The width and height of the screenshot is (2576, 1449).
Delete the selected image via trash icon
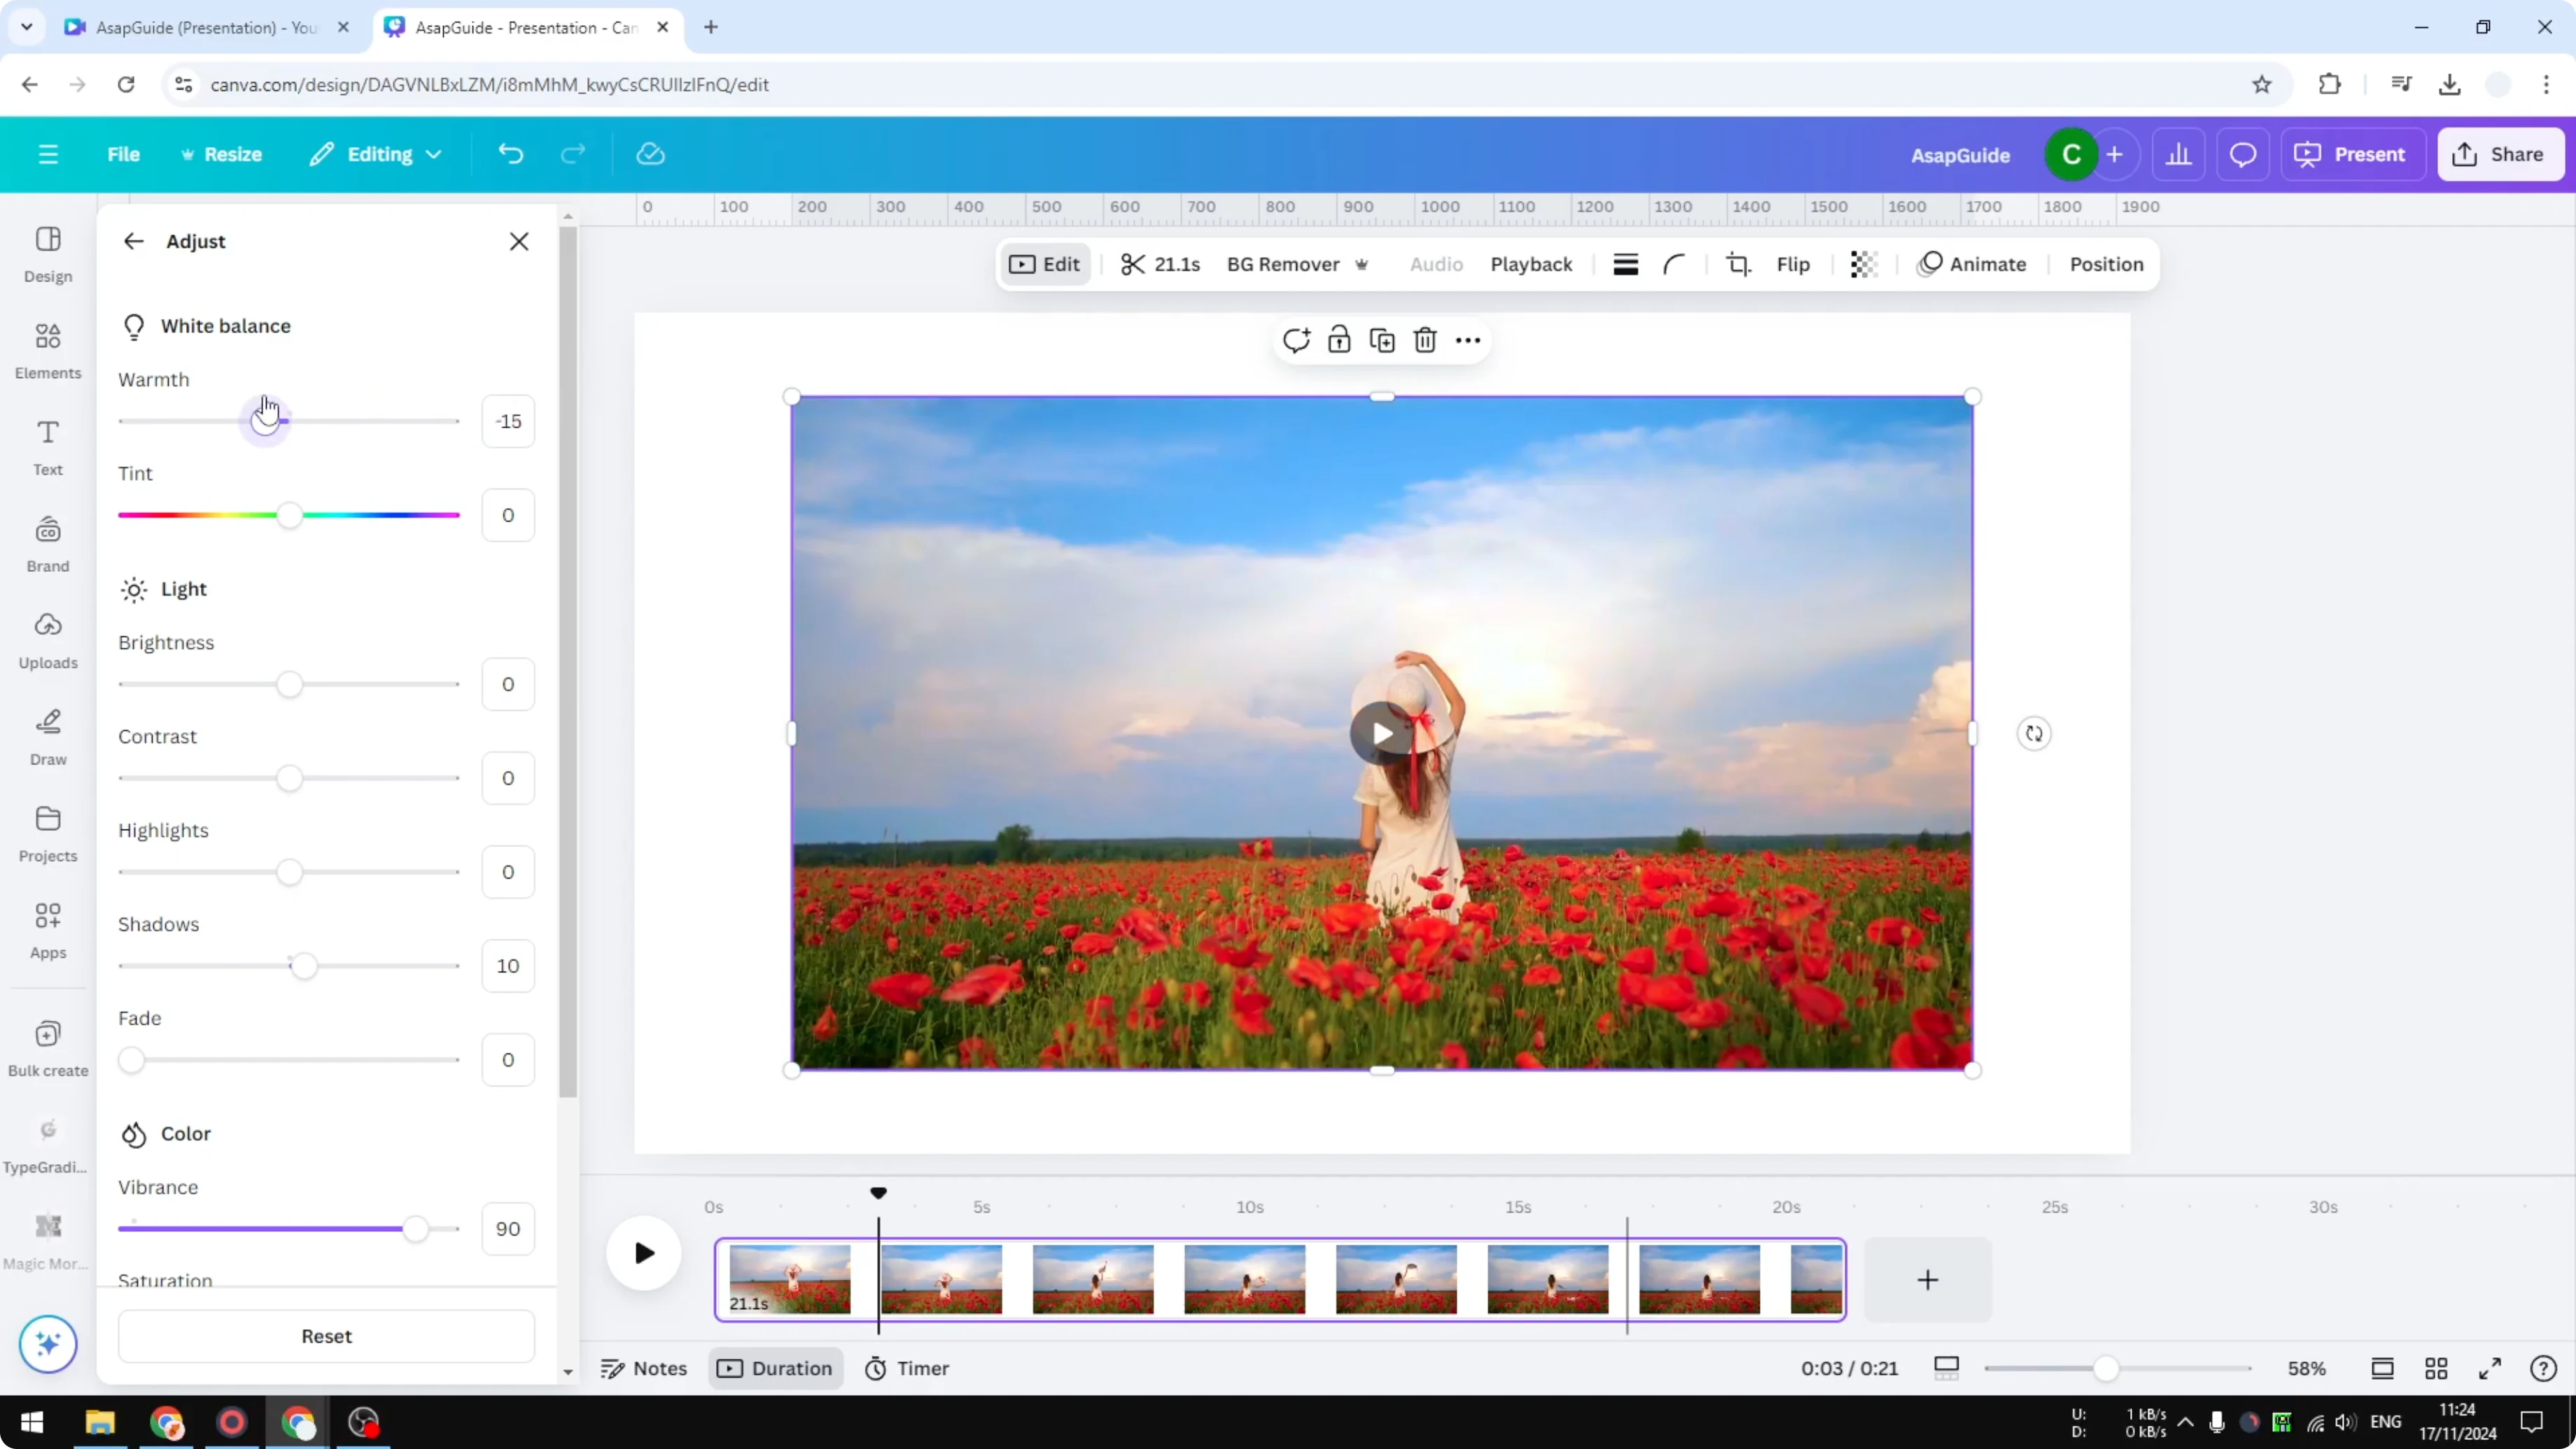(x=1424, y=340)
